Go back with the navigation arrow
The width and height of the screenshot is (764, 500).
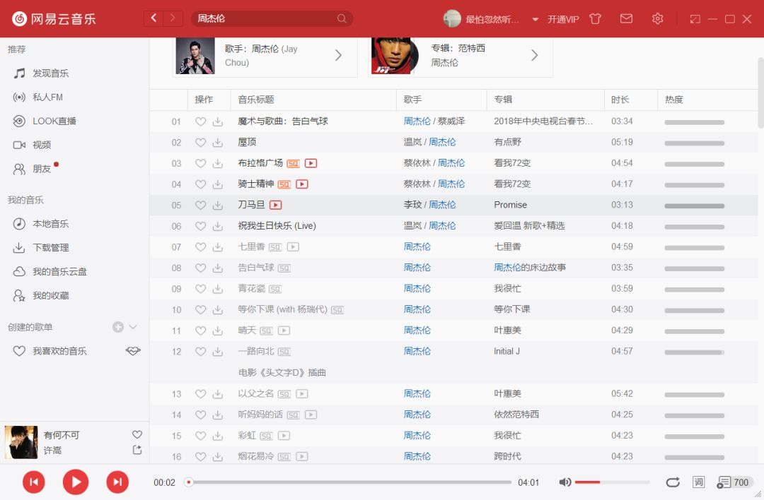tap(154, 18)
